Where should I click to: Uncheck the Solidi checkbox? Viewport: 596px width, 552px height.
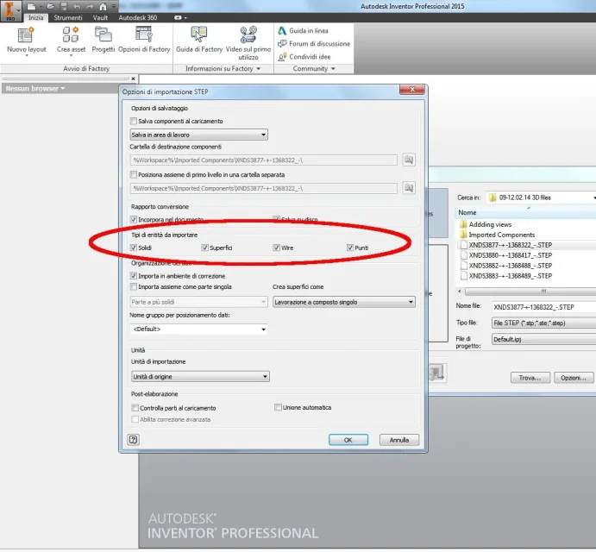(133, 248)
